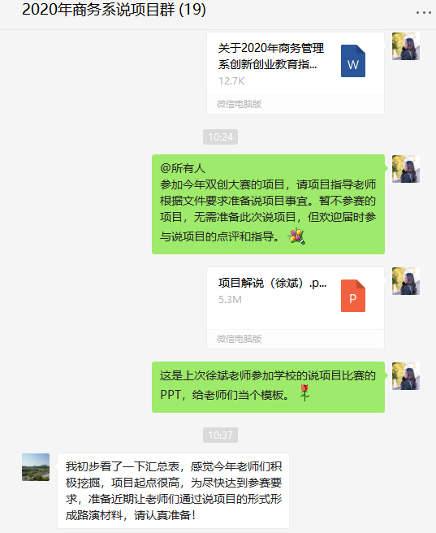Click sender avatar beside the @所有人 message
Image resolution: width=436 pixels, height=533 pixels.
[406, 169]
